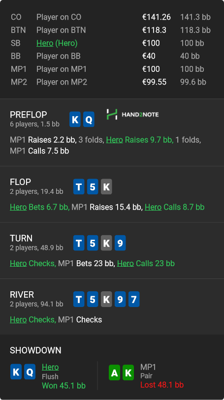Click the SHOWDOWN section heading
Screen dimensions: 224x400
pos(35,350)
